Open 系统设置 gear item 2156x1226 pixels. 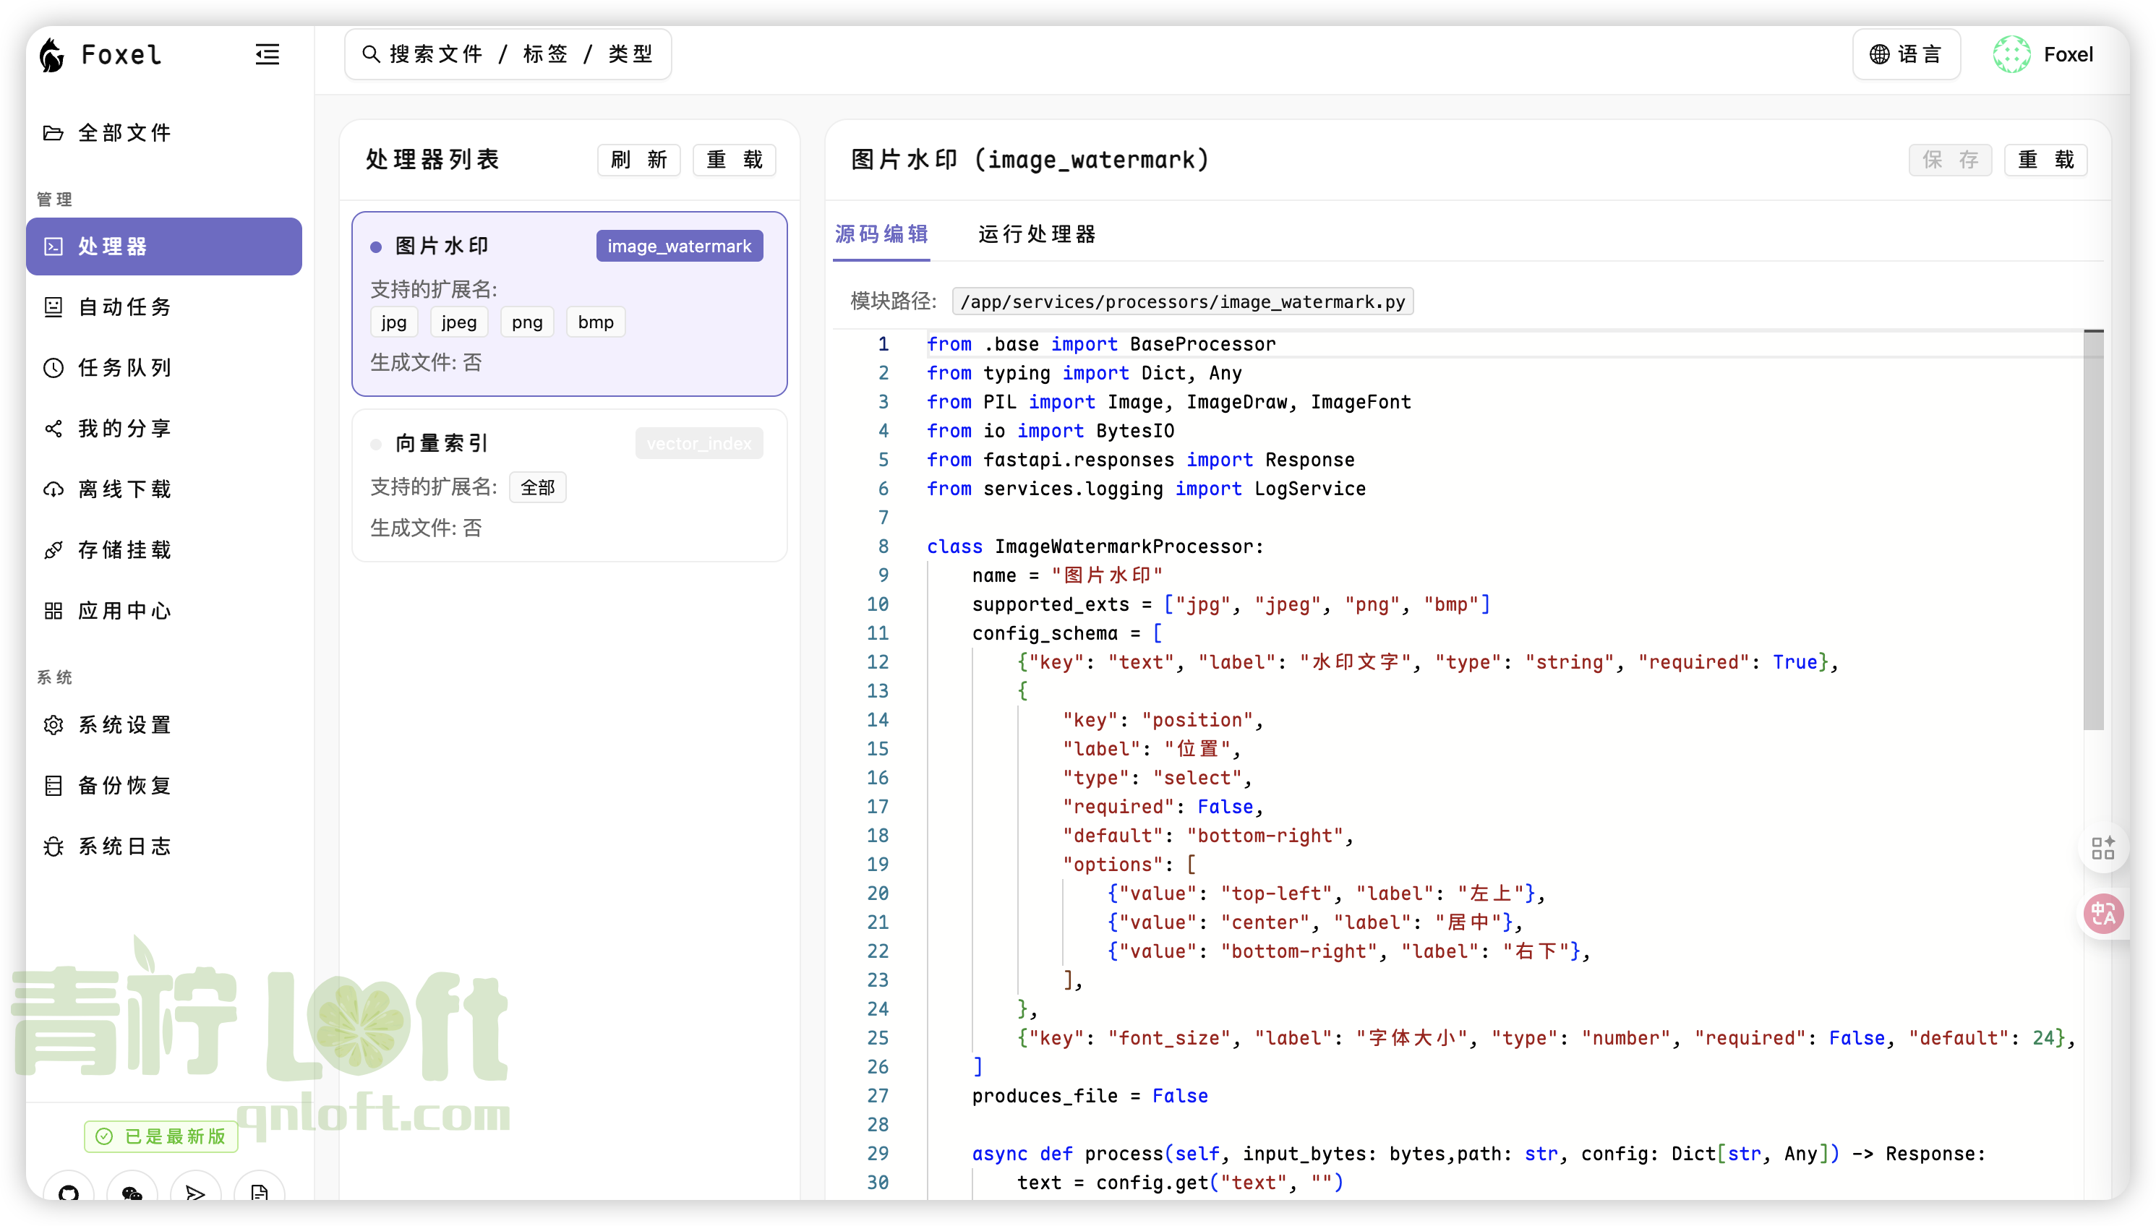[x=124, y=724]
